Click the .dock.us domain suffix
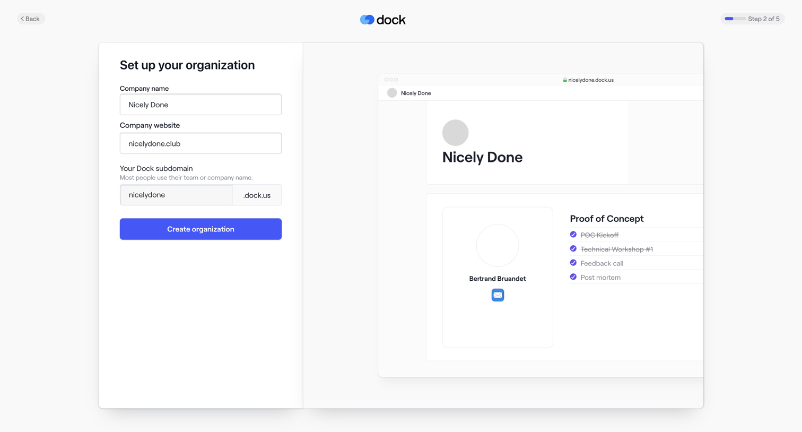The height and width of the screenshot is (432, 802). pos(257,195)
